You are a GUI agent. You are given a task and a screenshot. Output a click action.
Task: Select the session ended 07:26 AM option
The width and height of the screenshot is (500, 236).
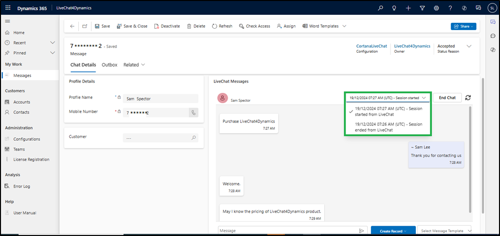click(389, 127)
